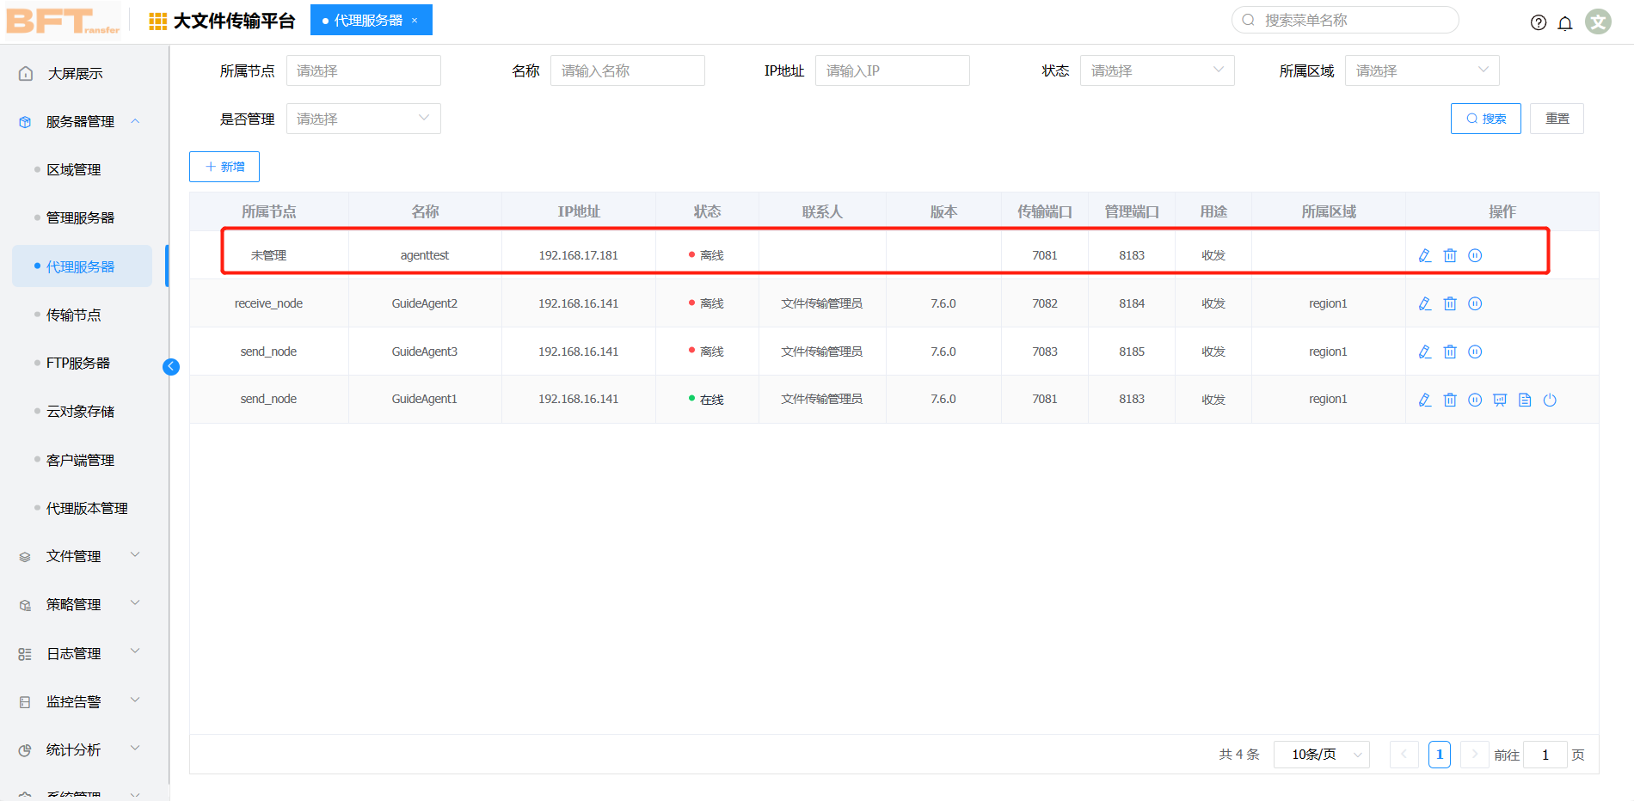1634x801 pixels.
Task: Click the 搜索 search button
Action: 1485,119
